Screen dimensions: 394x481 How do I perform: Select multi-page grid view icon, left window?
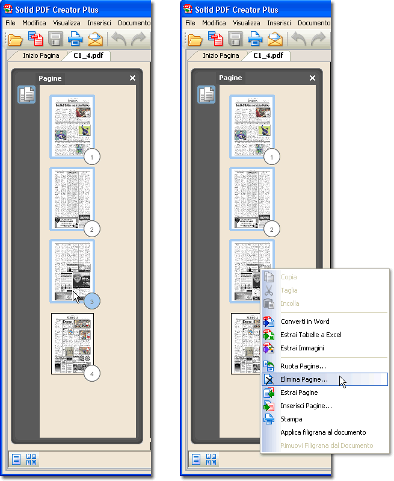pyautogui.click(x=31, y=459)
